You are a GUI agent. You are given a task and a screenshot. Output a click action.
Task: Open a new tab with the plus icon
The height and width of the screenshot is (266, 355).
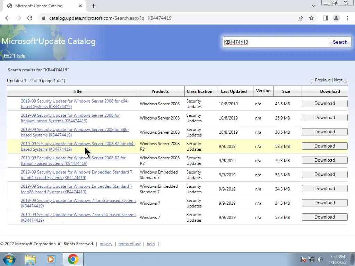point(94,6)
